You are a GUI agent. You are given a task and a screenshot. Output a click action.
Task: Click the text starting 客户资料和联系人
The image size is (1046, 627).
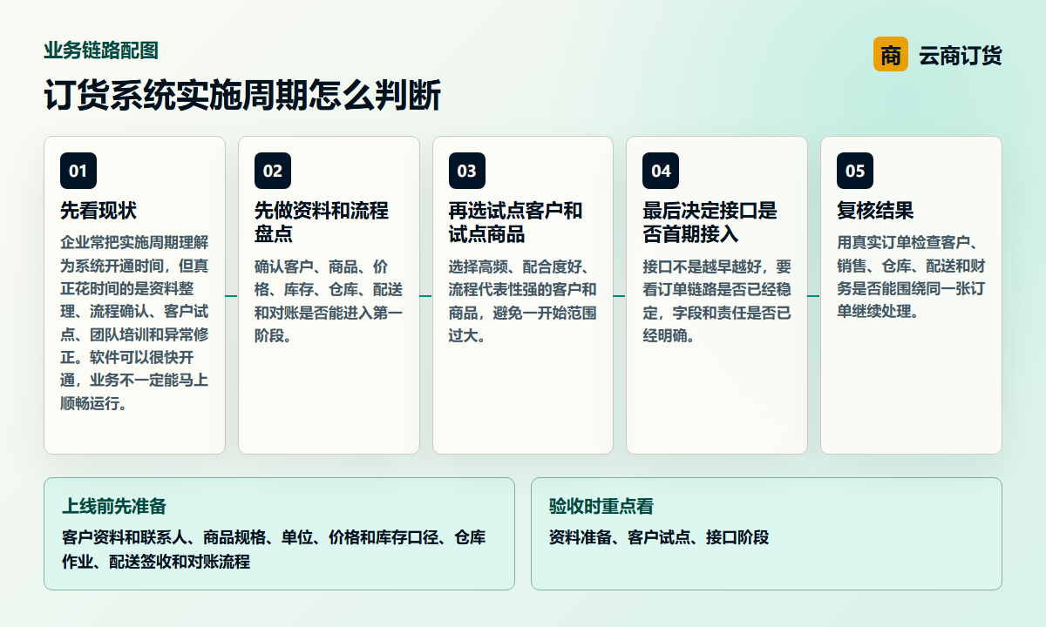pos(274,549)
